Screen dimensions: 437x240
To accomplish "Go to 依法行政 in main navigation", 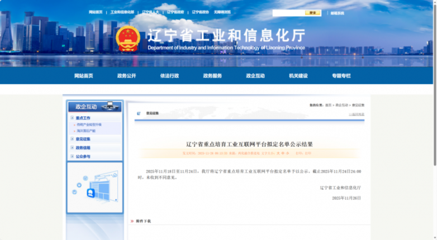I will click(169, 76).
